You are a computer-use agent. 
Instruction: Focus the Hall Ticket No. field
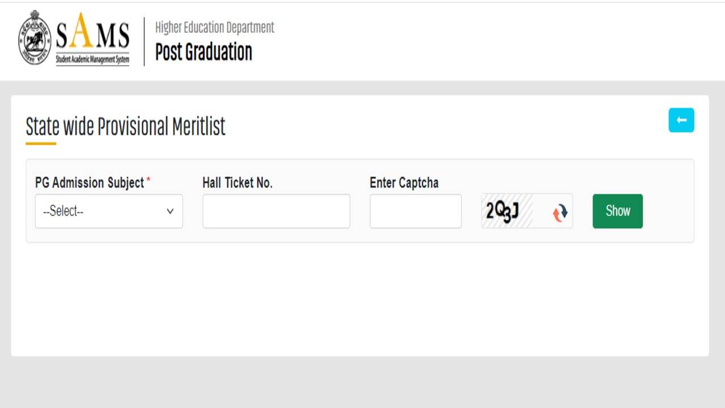[x=276, y=211]
